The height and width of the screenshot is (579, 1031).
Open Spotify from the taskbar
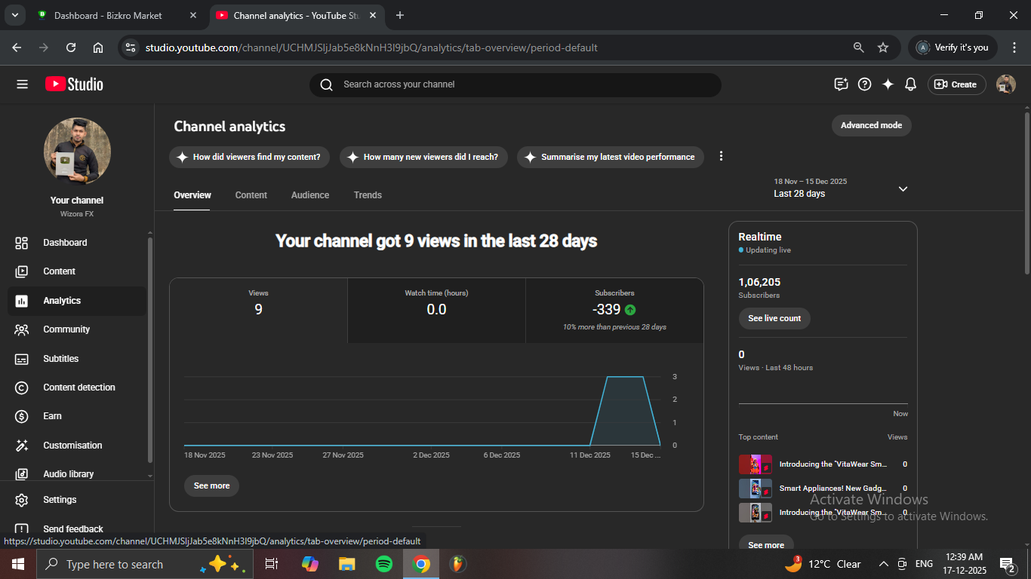point(383,564)
